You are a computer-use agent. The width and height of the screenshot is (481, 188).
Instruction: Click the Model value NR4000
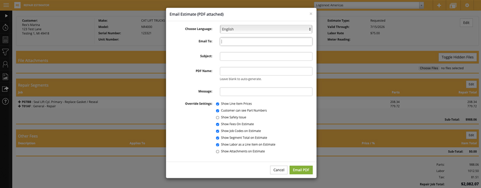coord(147,27)
